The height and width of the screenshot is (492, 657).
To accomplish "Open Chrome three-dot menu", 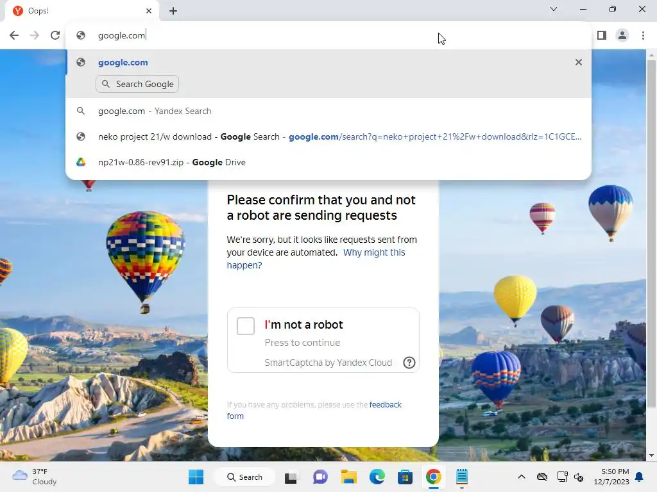I will click(x=643, y=35).
